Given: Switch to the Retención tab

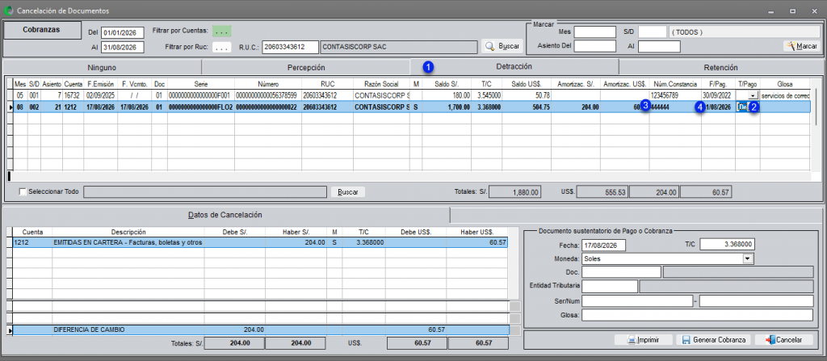Looking at the screenshot, I should [x=720, y=68].
